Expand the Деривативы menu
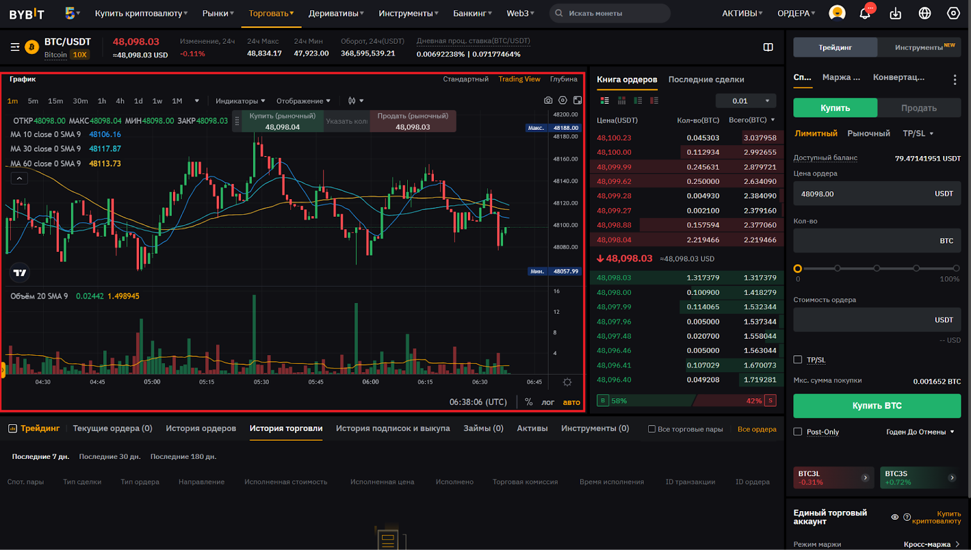 point(336,13)
